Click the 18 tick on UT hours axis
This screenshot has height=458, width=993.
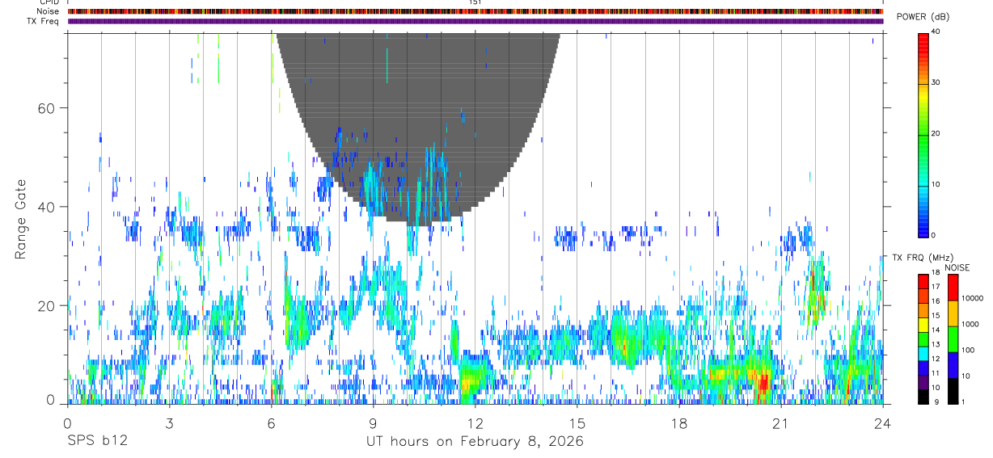[x=679, y=424]
